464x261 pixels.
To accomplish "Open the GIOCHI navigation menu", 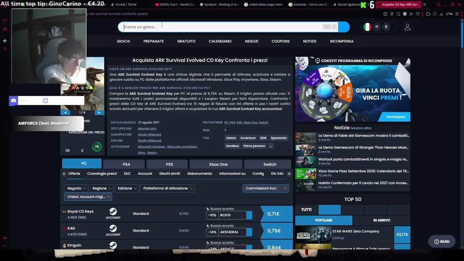I will pos(123,41).
